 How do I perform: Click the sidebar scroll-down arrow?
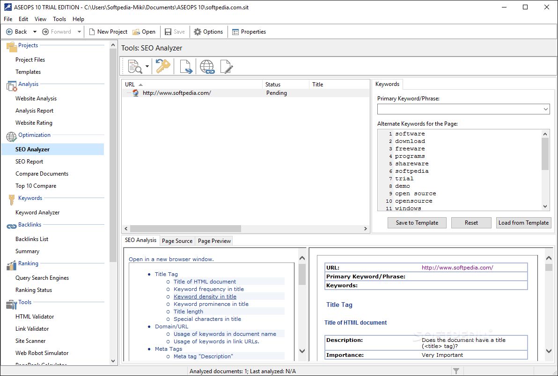pos(113,361)
